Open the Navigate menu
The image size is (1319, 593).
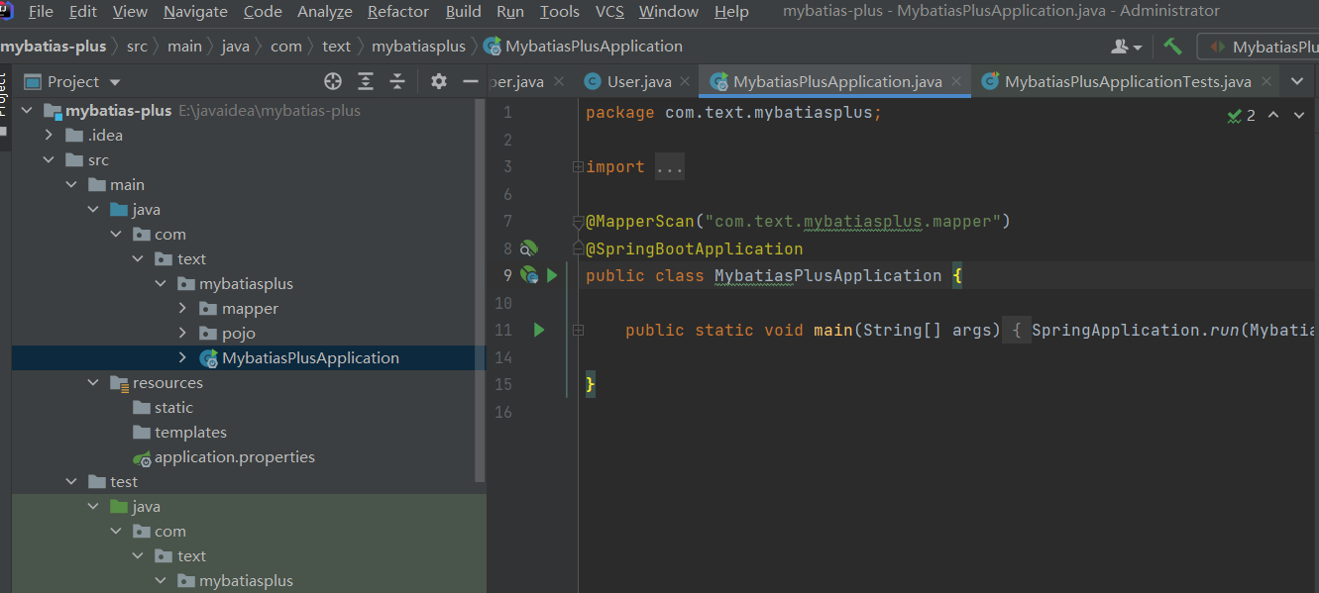point(195,12)
